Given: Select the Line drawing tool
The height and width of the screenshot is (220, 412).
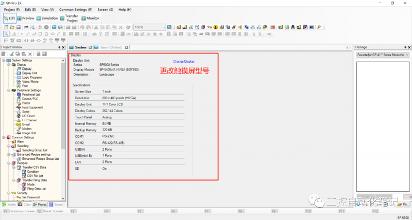Looking at the screenshot, I should (28, 34).
